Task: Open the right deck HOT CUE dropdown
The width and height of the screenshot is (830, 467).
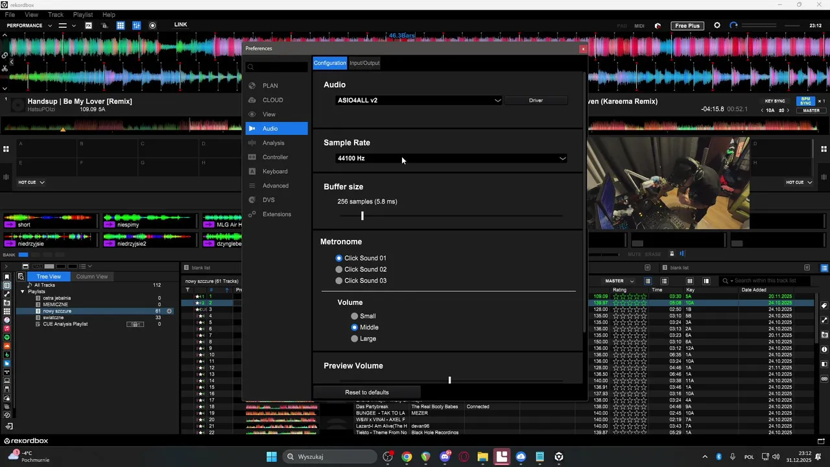Action: (x=799, y=182)
